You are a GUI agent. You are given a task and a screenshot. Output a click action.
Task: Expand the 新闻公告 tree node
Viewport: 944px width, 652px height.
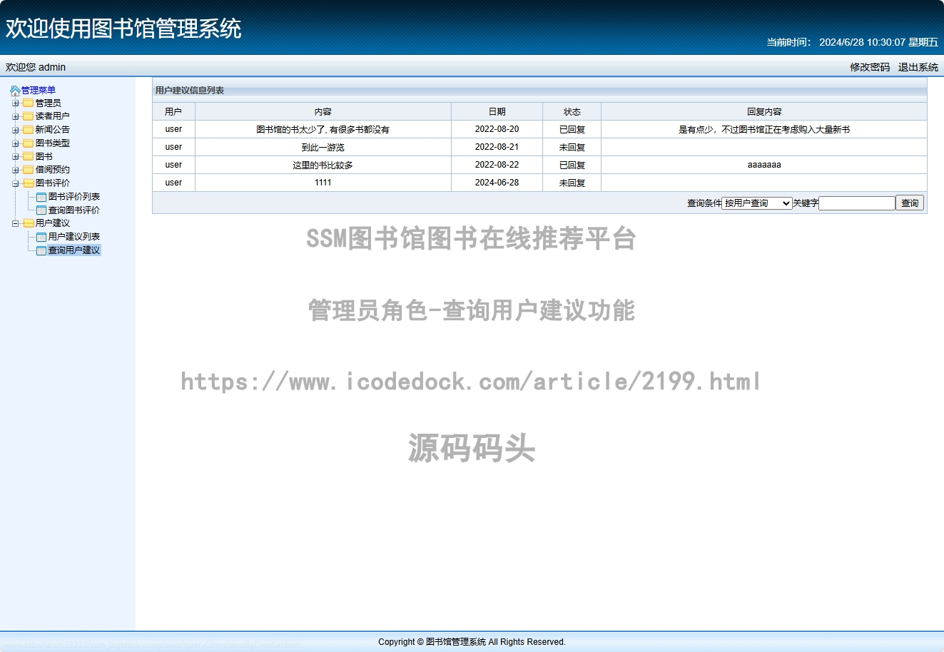[15, 130]
